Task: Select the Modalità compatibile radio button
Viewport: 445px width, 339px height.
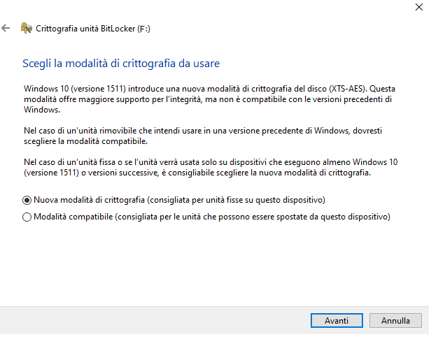Action: (x=27, y=217)
